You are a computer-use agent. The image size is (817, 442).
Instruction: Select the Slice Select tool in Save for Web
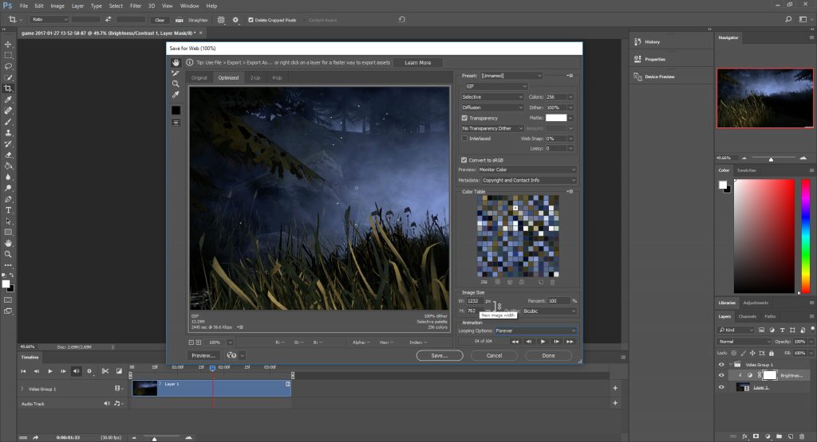pos(176,73)
